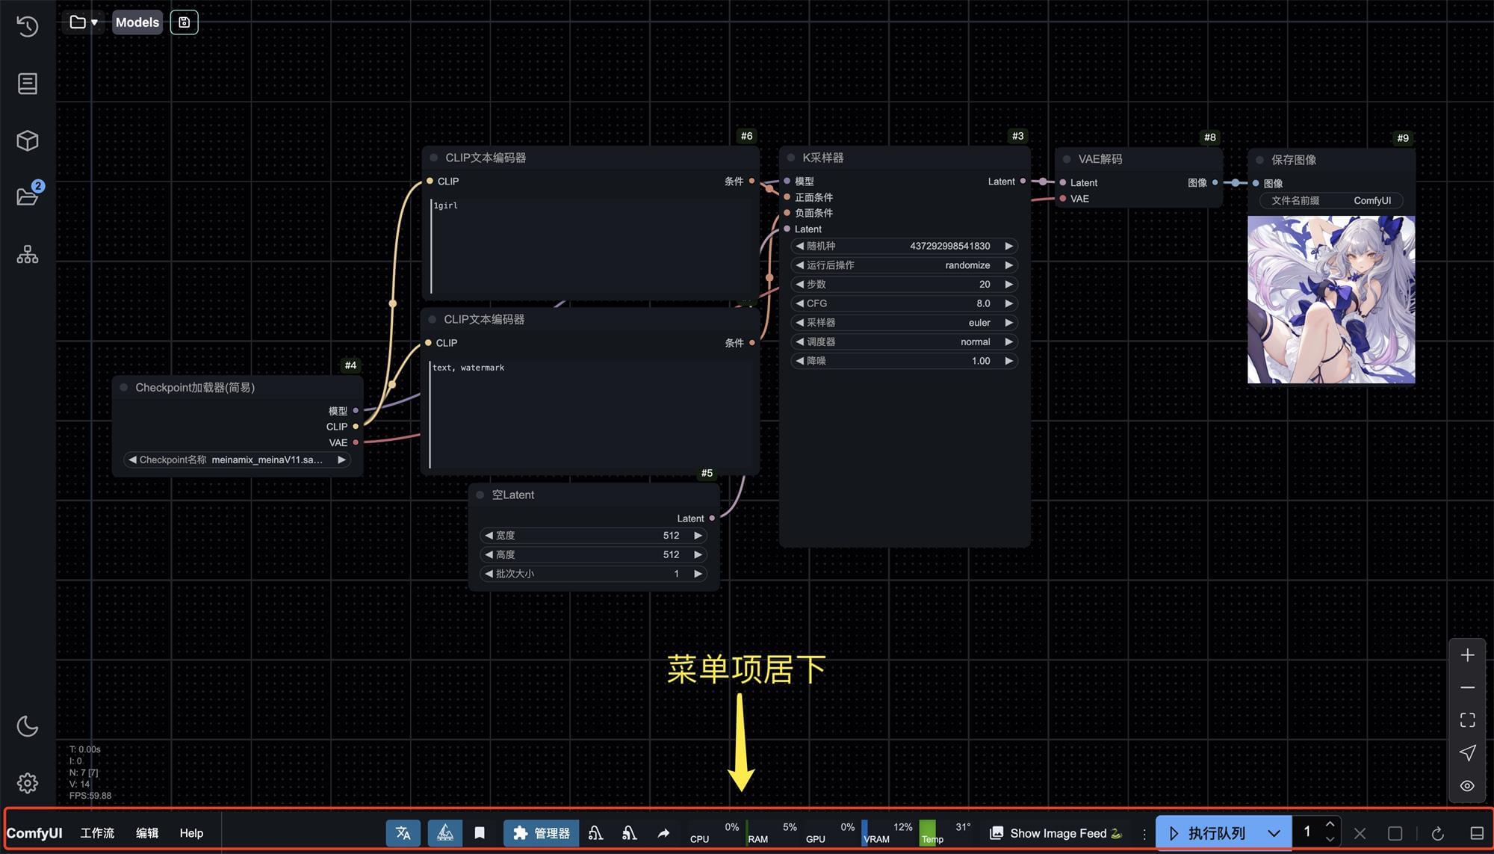
Task: Toggle dark mode moon icon
Action: coord(28,725)
